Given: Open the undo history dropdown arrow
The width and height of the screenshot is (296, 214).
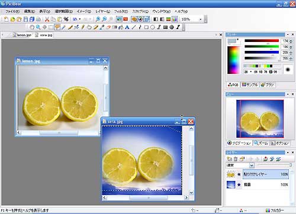Looking at the screenshot, I should pos(80,20).
